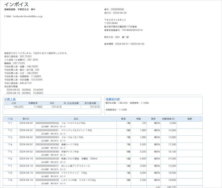
Task: Click unit price 5,400 in row 6
Action: (x=143, y=159)
